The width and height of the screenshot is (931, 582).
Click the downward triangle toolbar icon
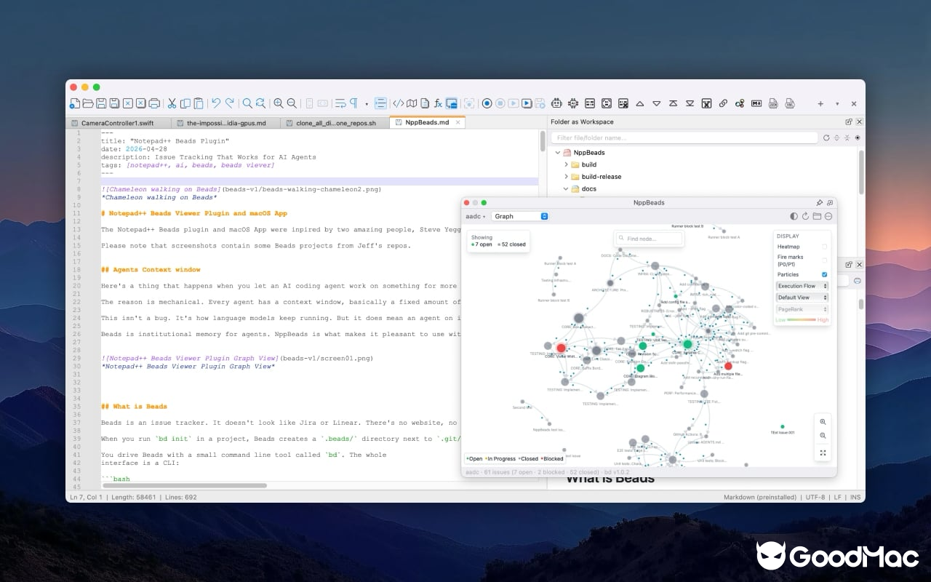657,103
